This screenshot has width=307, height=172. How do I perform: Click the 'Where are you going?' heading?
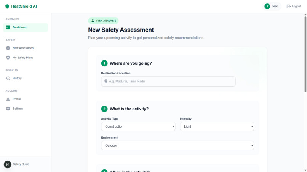point(131,63)
